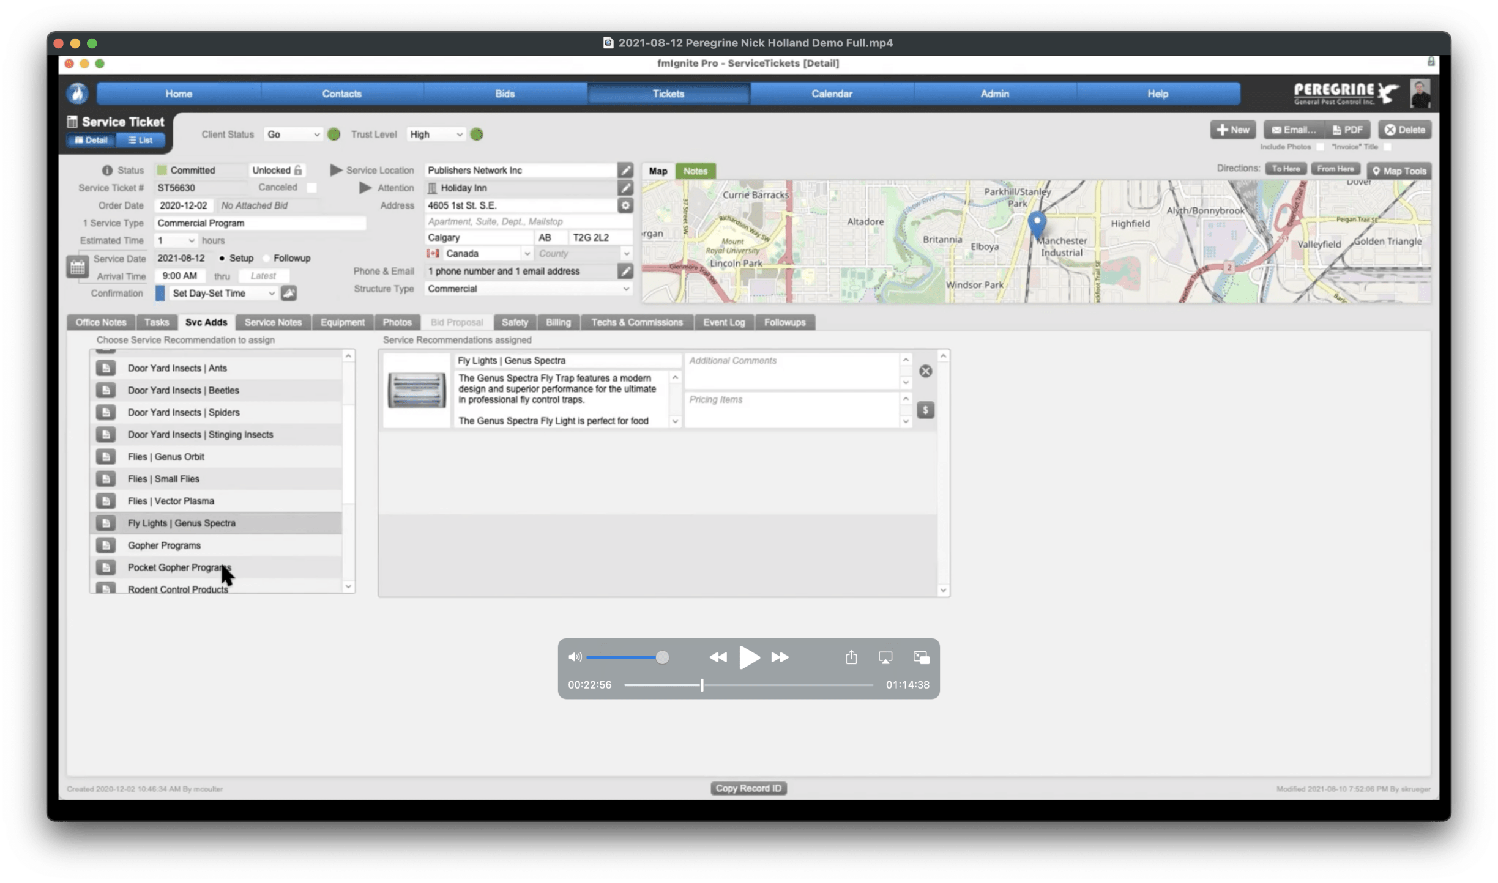Viewport: 1498px width, 883px height.
Task: Click the fmIgnite flame logo icon
Action: 77,93
